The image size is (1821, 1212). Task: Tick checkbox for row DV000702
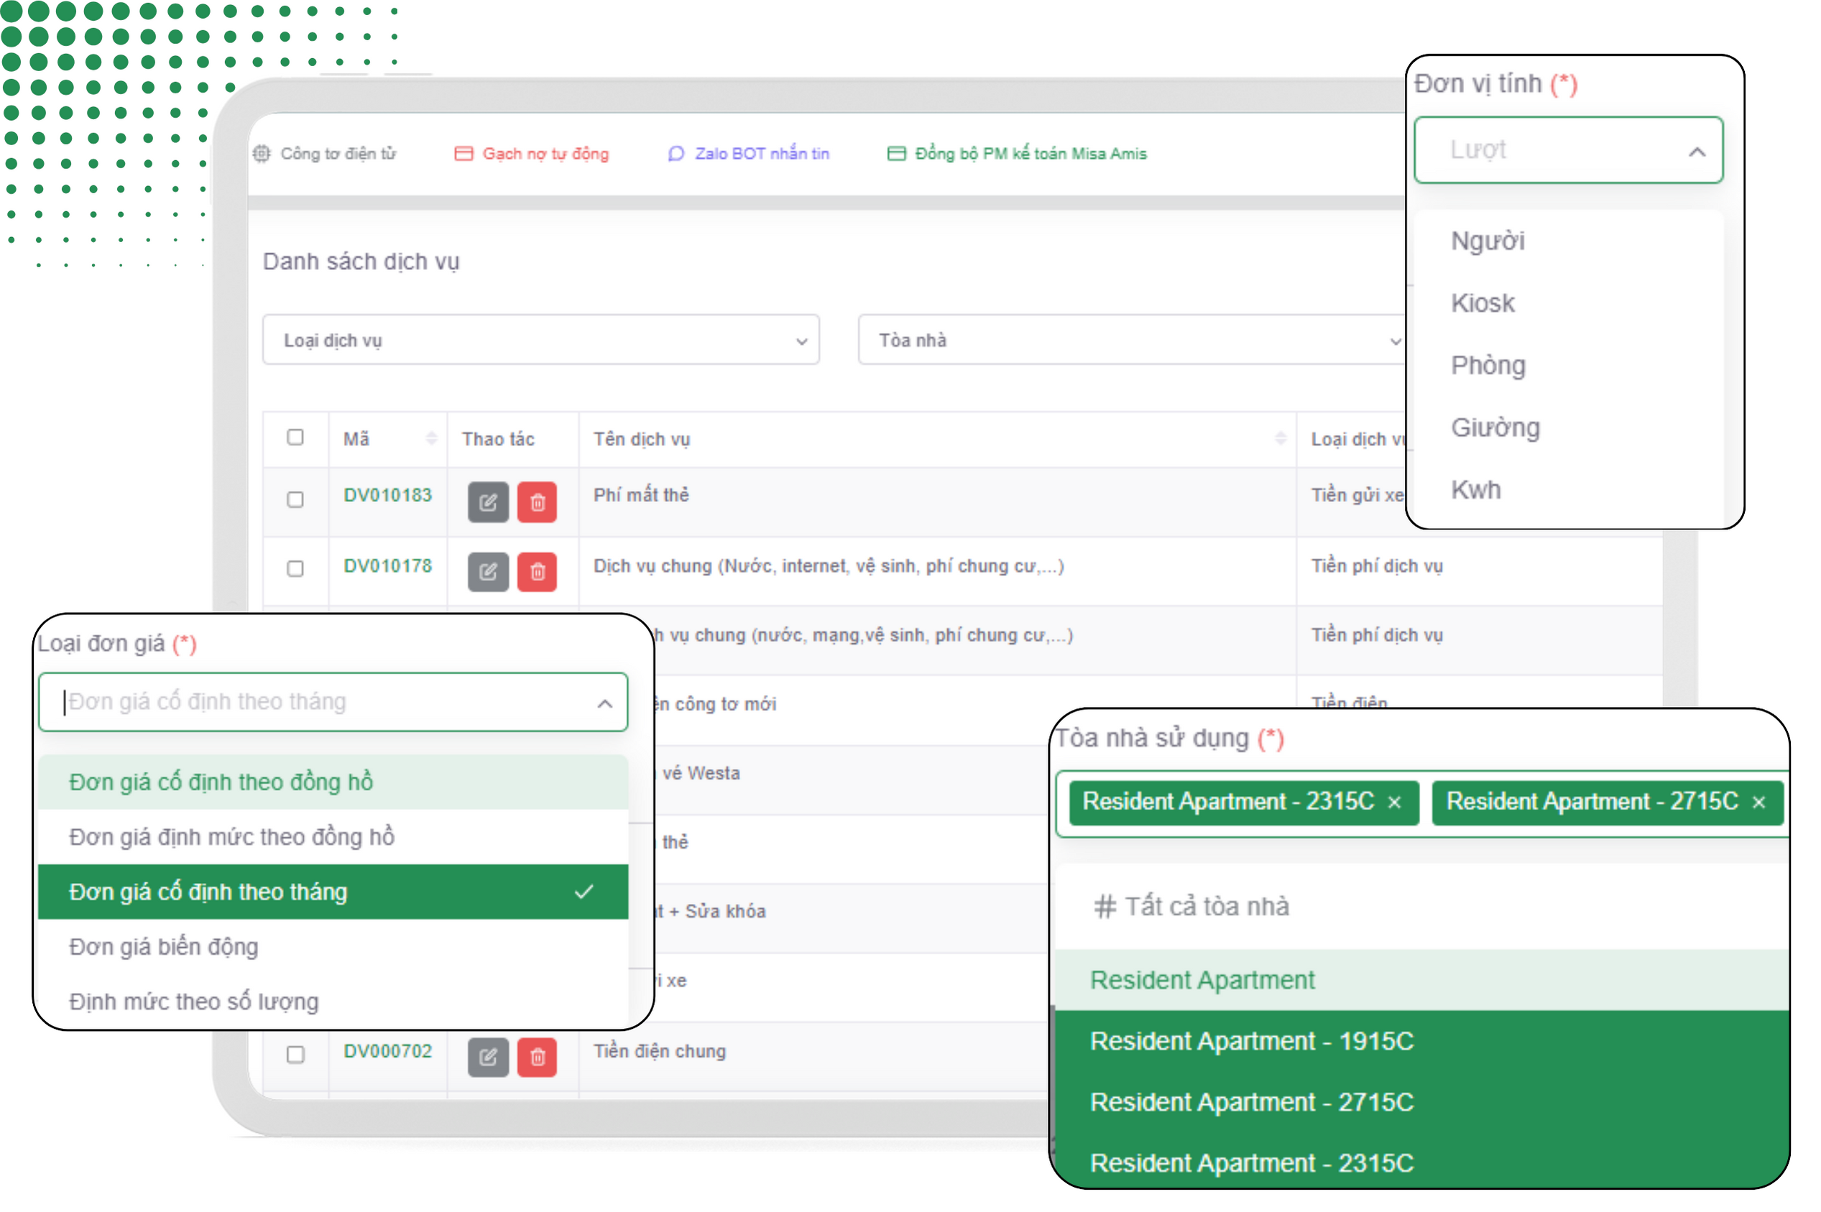click(295, 1055)
